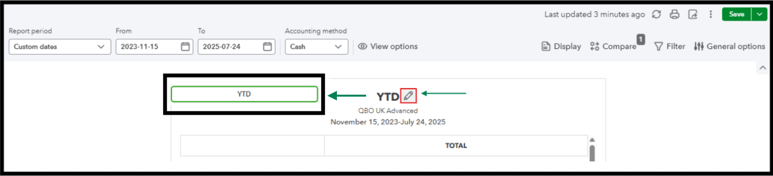The image size is (773, 176).
Task: Open the three-dot more options menu
Action: (711, 14)
